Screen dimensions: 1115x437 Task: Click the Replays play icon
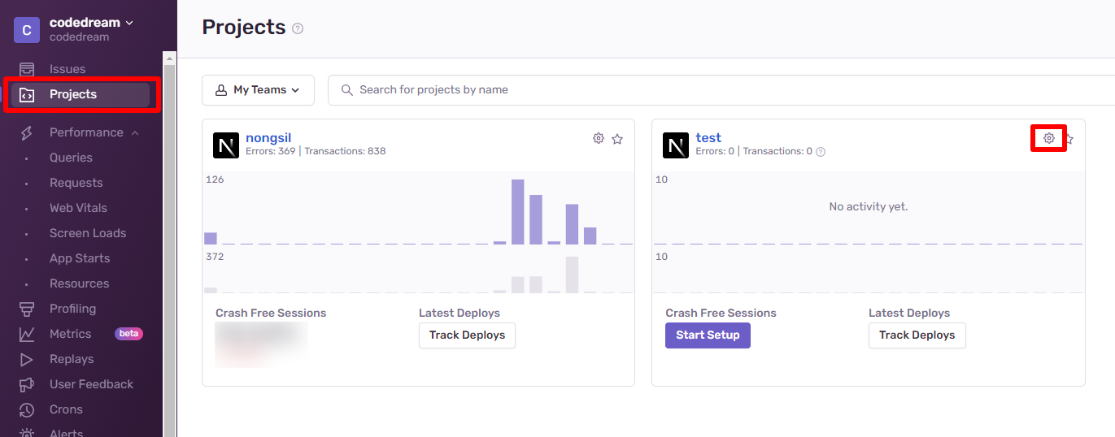[x=27, y=359]
